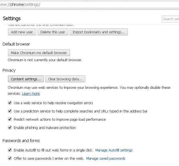Viewport: 179px width, 166px height.
Task: Open the Manage saved passwords link
Action: click(106, 158)
